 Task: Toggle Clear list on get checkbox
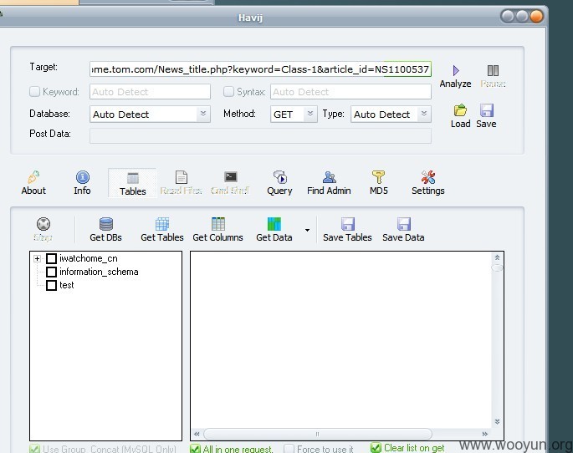pyautogui.click(x=376, y=448)
